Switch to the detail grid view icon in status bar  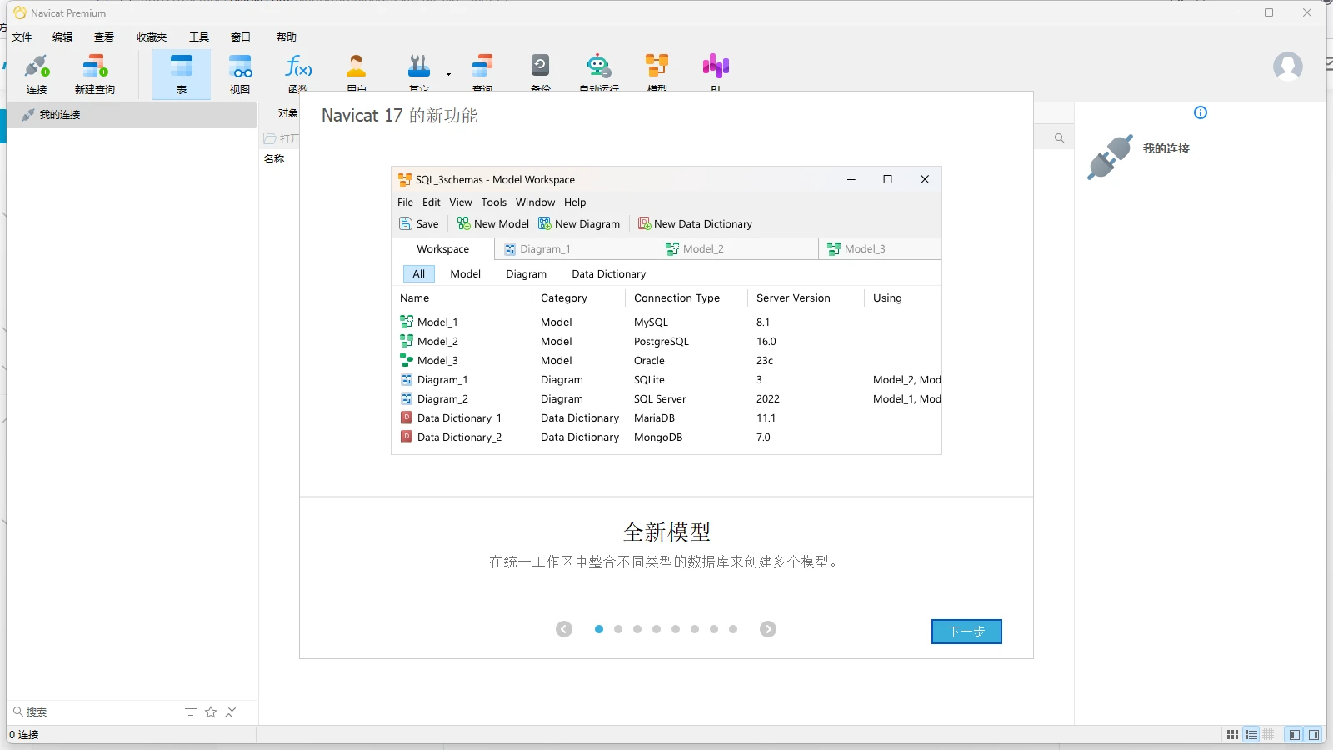point(1268,734)
